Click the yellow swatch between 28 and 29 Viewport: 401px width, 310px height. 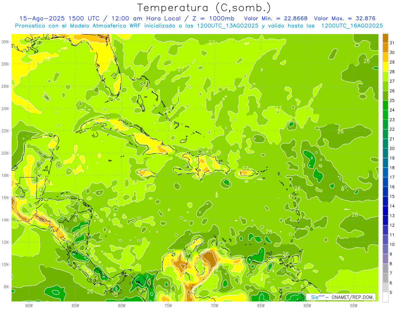pyautogui.click(x=385, y=67)
